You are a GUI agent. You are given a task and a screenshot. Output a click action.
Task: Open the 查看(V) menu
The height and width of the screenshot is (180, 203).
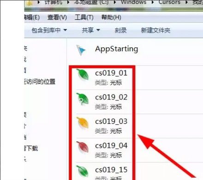coord(57,17)
